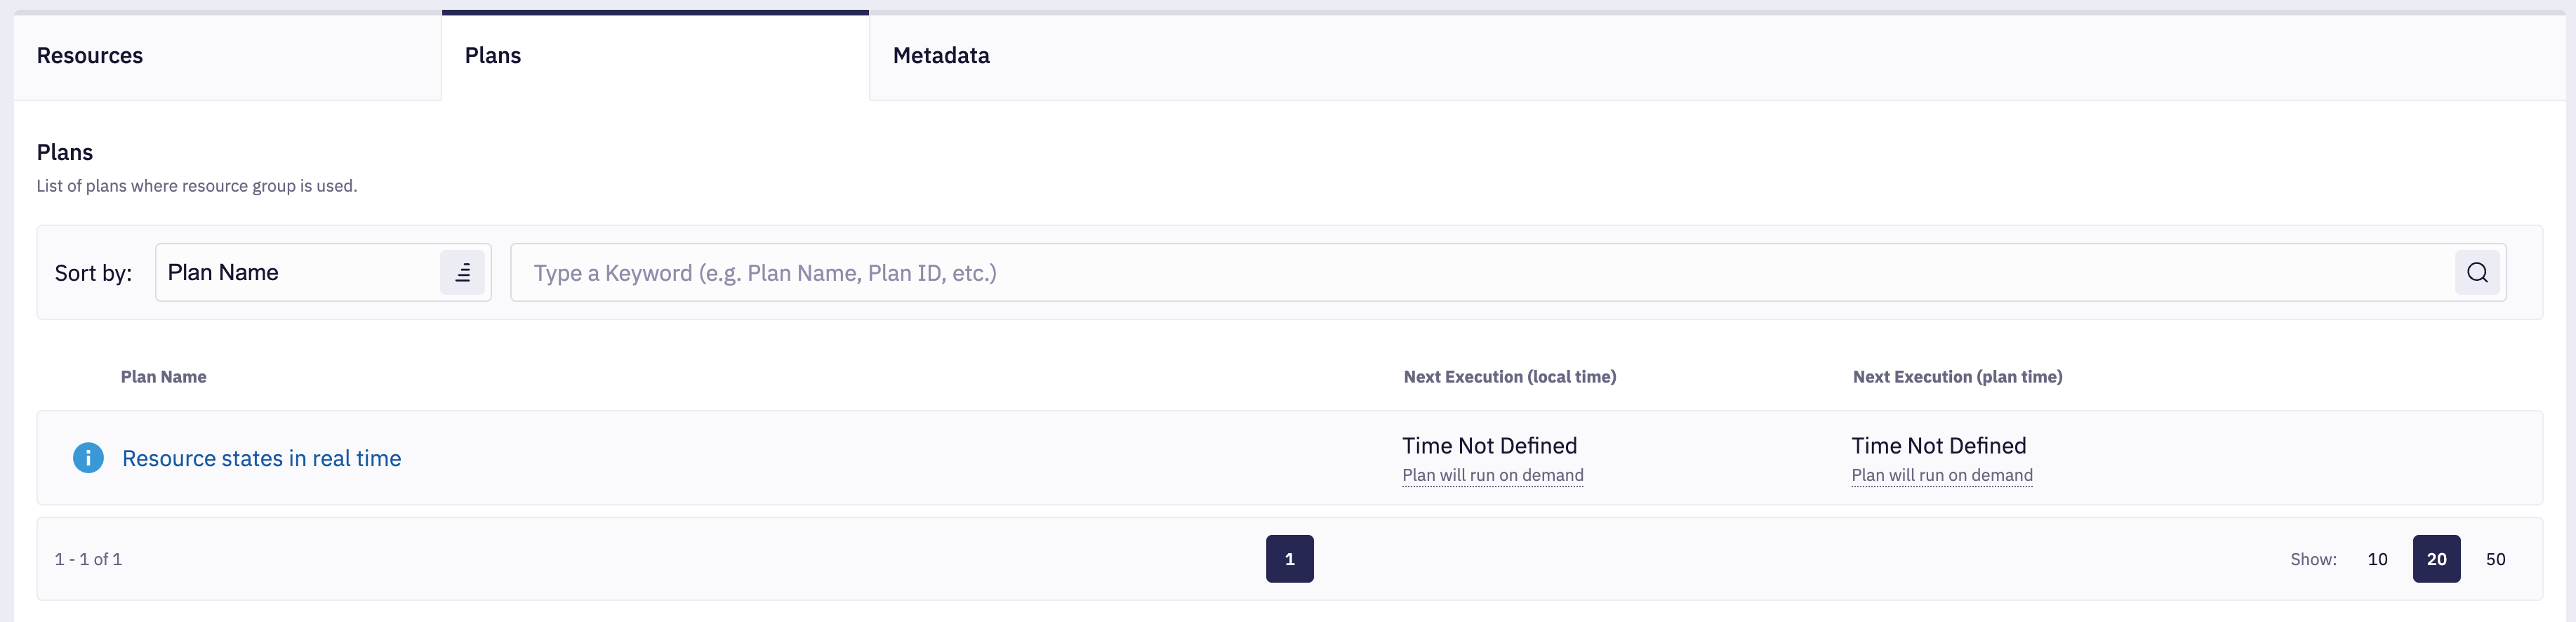Click 'Time Not Defined' in plan time column
Viewport: 2576px width, 622px height.
[x=1938, y=446]
